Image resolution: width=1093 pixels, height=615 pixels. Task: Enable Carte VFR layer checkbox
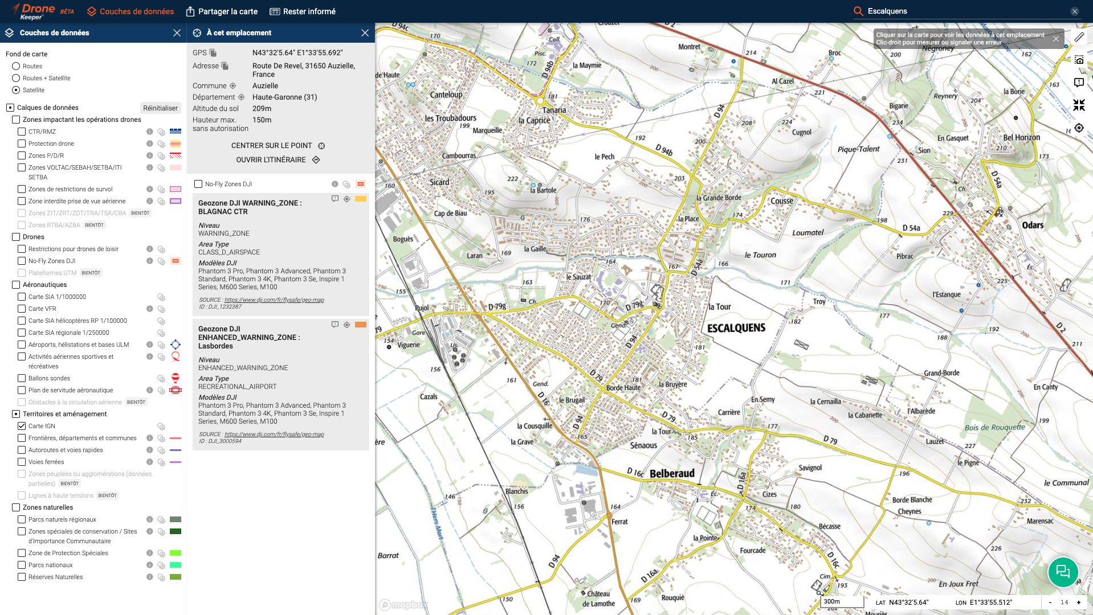tap(22, 309)
